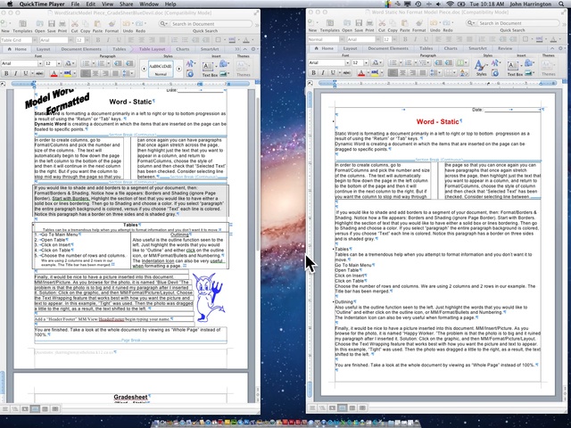Click Text Box icon in GradeSheetBlueDevil window ribbon
Image resolution: width=571 pixels, height=428 pixels.
208,67
